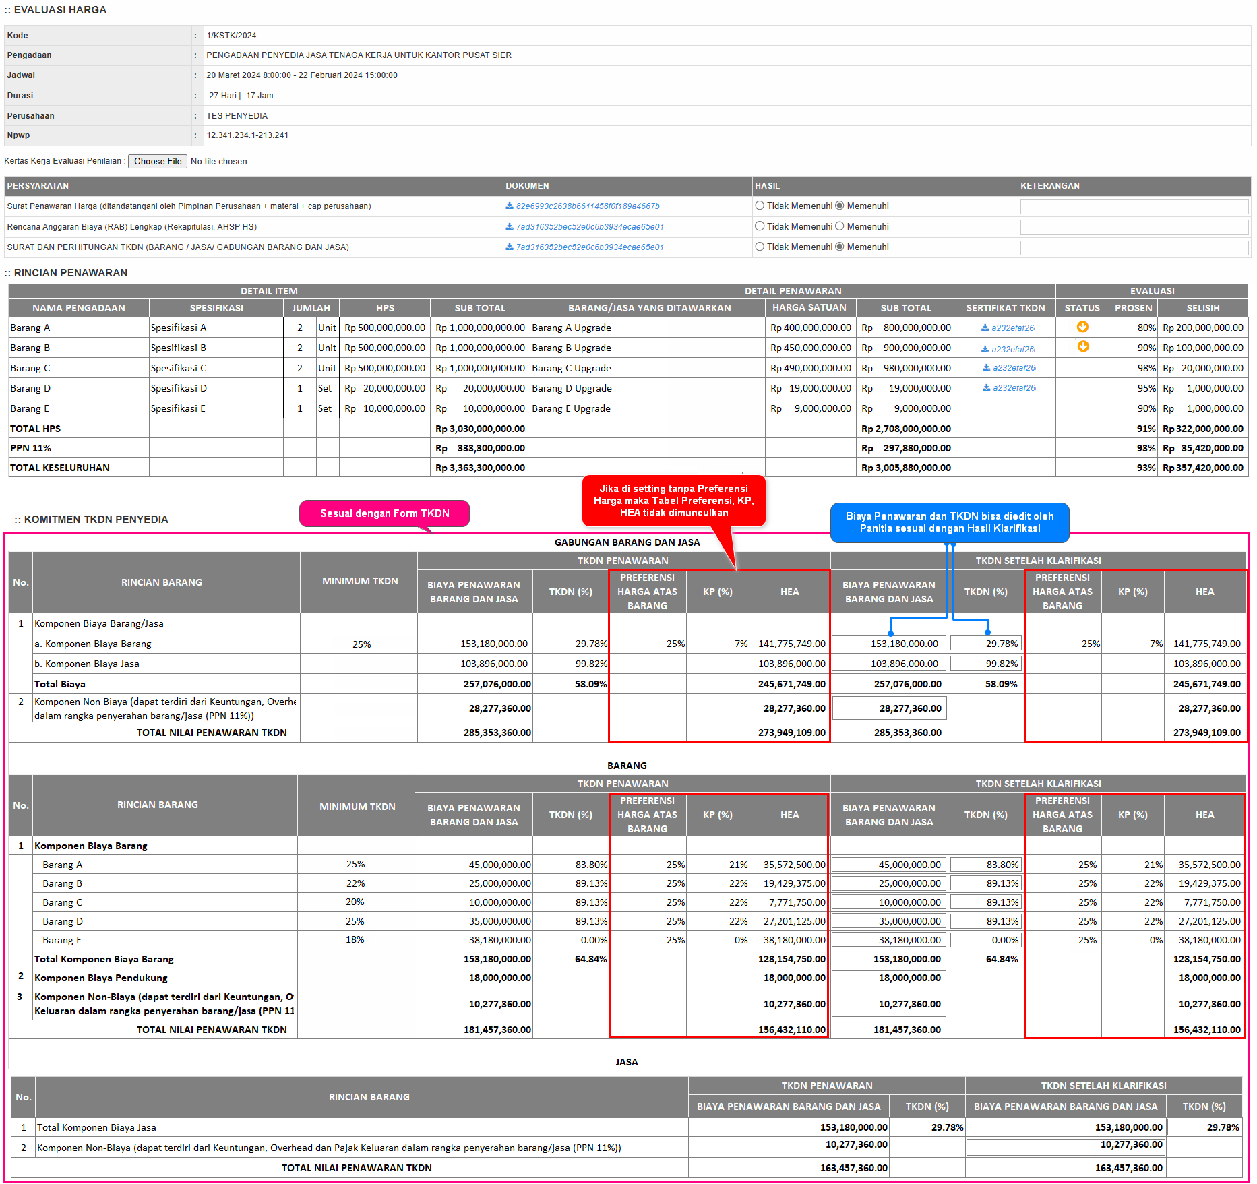Edit Barang A clarified biaya field 45,000,000.00
The width and height of the screenshot is (1257, 1184).
click(888, 865)
